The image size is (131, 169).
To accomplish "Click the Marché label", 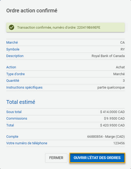I will click(12, 43).
